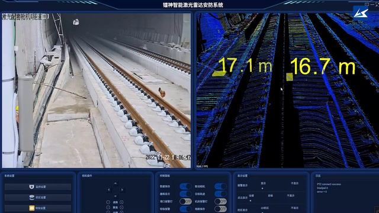Screen dimensions: 379x213
Task: Click the yellow target box labeled 17.1 m
Action: coord(219,73)
